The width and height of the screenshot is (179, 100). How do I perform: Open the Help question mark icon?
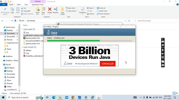(x=178, y=4)
